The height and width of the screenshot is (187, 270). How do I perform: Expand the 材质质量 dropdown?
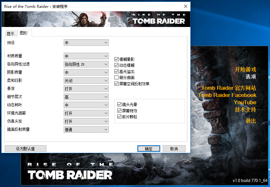pyautogui.click(x=86, y=56)
